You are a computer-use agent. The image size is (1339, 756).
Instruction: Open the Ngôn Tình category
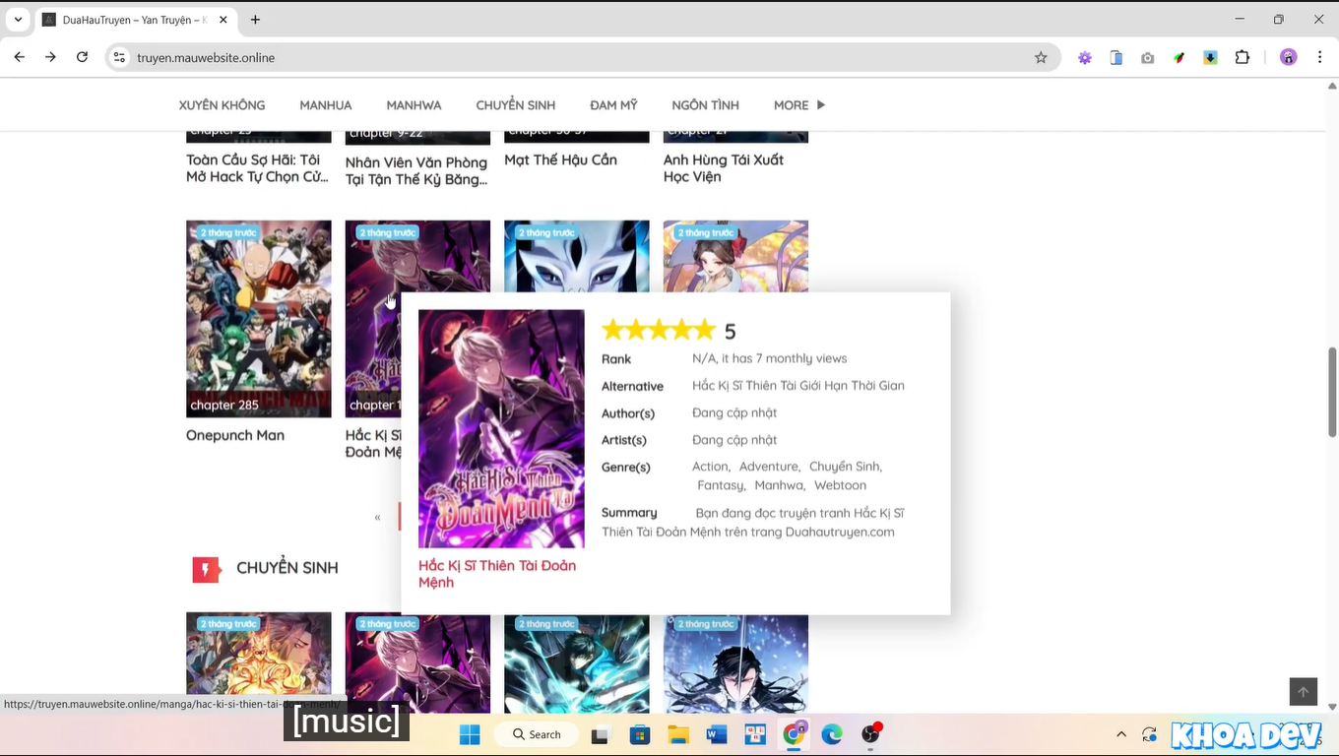pos(705,105)
